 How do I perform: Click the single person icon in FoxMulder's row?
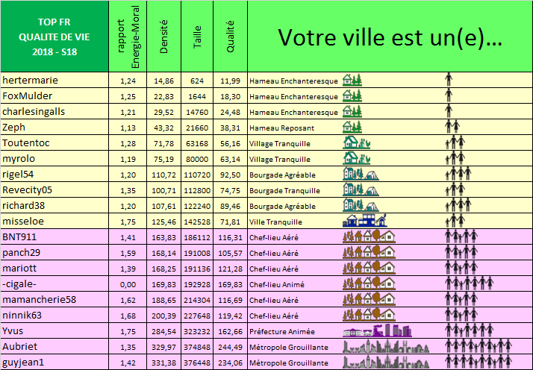(x=449, y=95)
